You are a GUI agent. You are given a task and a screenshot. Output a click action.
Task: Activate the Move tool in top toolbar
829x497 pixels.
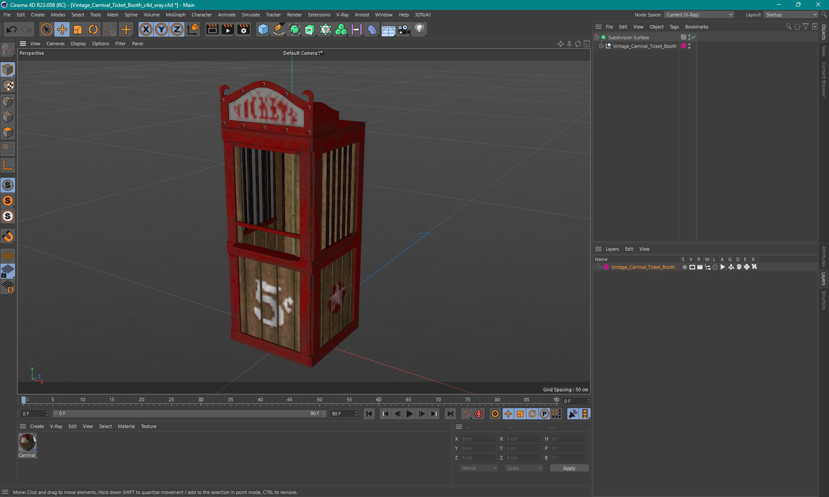click(x=62, y=29)
